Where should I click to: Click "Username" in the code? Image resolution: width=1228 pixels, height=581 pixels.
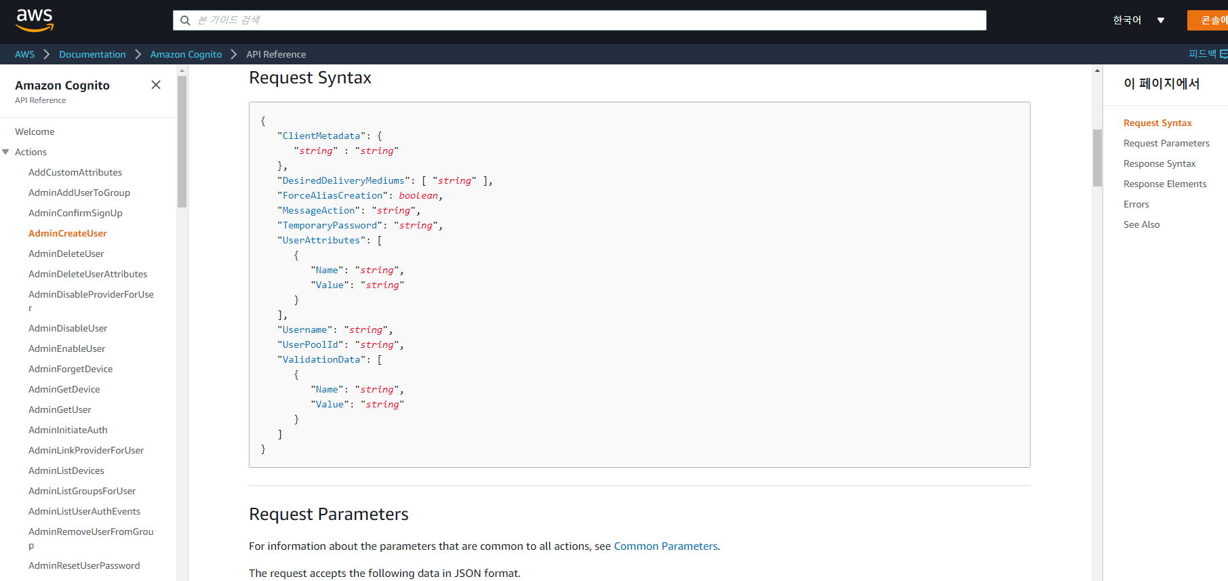pyautogui.click(x=304, y=330)
